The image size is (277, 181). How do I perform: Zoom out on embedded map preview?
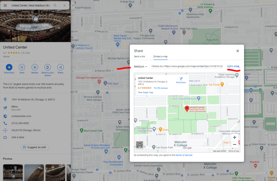point(235,145)
